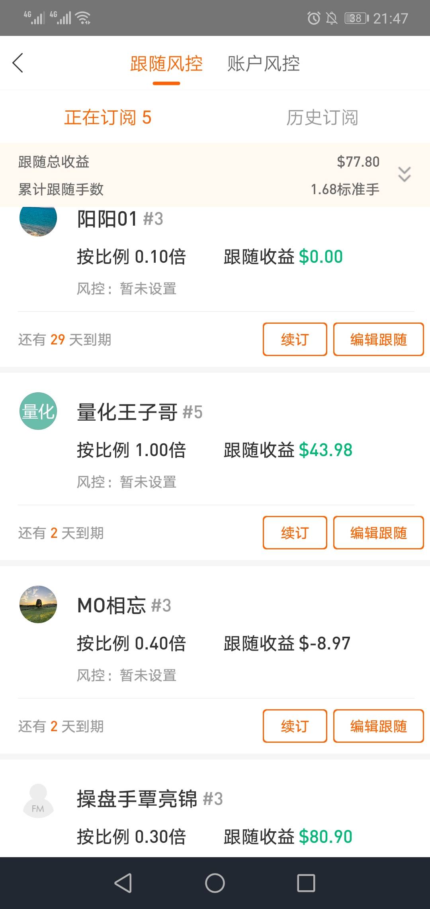This screenshot has width=430, height=909.
Task: Select the 跟随风控 tab
Action: tap(166, 64)
